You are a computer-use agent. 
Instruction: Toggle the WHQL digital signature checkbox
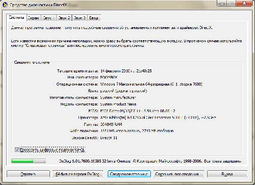tap(17, 150)
